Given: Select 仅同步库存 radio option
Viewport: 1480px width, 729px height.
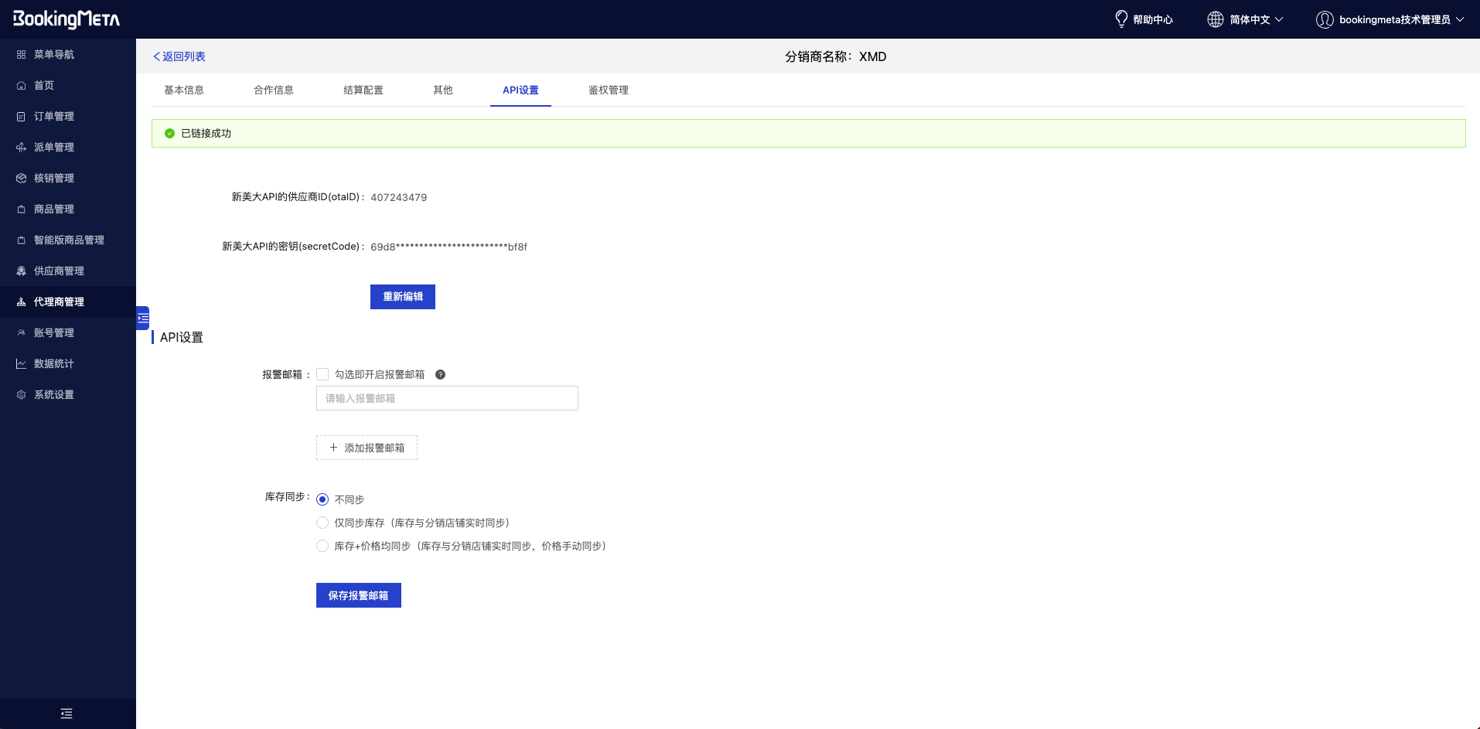Looking at the screenshot, I should coord(322,523).
